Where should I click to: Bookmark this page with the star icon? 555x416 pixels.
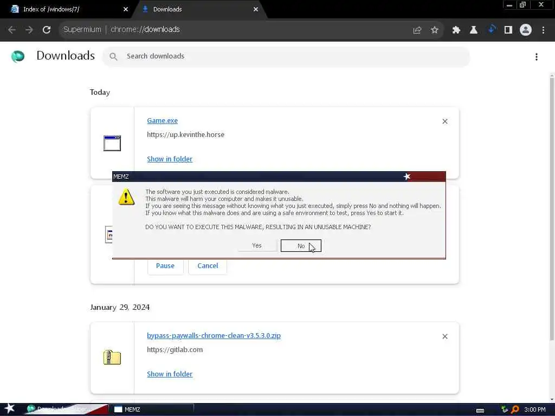tap(435, 30)
